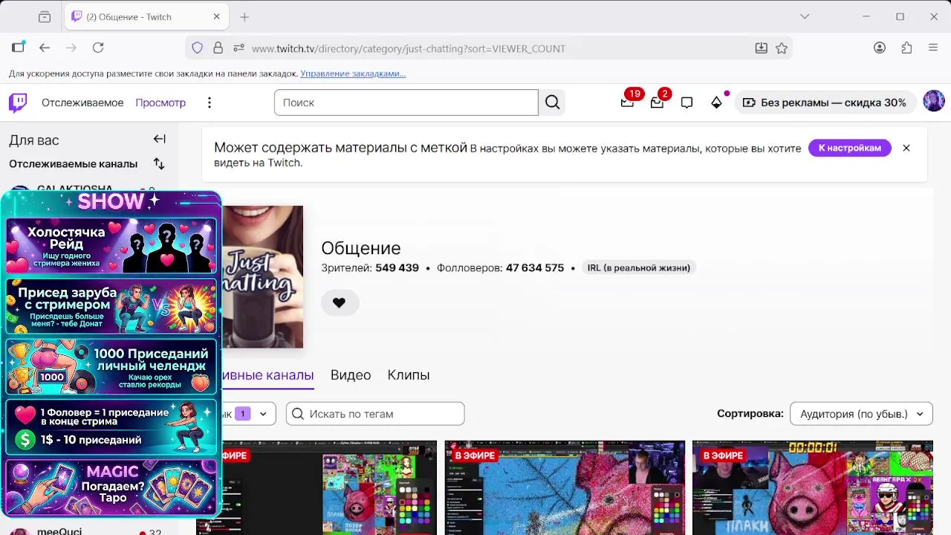Open the recent browsing tab history icon
Screen dimensions: 951x535
click(x=45, y=16)
